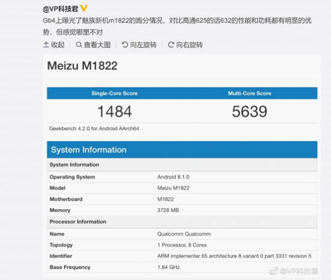Click the multi-core value 5639
This screenshot has width=331, height=280.
[x=250, y=111]
